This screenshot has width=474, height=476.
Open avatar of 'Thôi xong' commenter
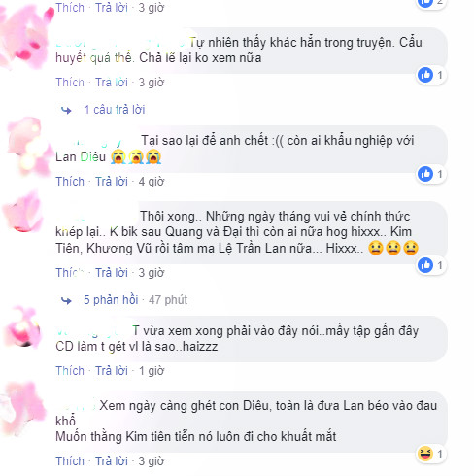click(23, 213)
